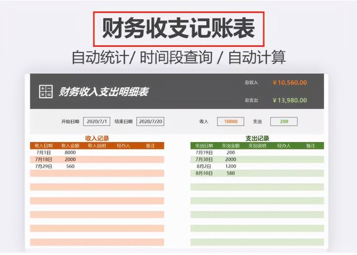Select the 200 amount in the 7月19日 row
Screen dimensions: 357x255
click(x=230, y=153)
